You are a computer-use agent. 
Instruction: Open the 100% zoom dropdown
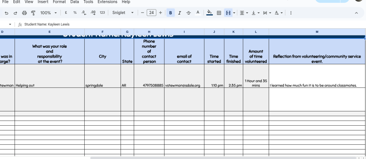click(x=48, y=13)
